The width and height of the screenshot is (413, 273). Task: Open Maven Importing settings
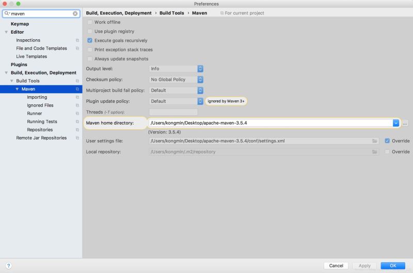click(37, 97)
